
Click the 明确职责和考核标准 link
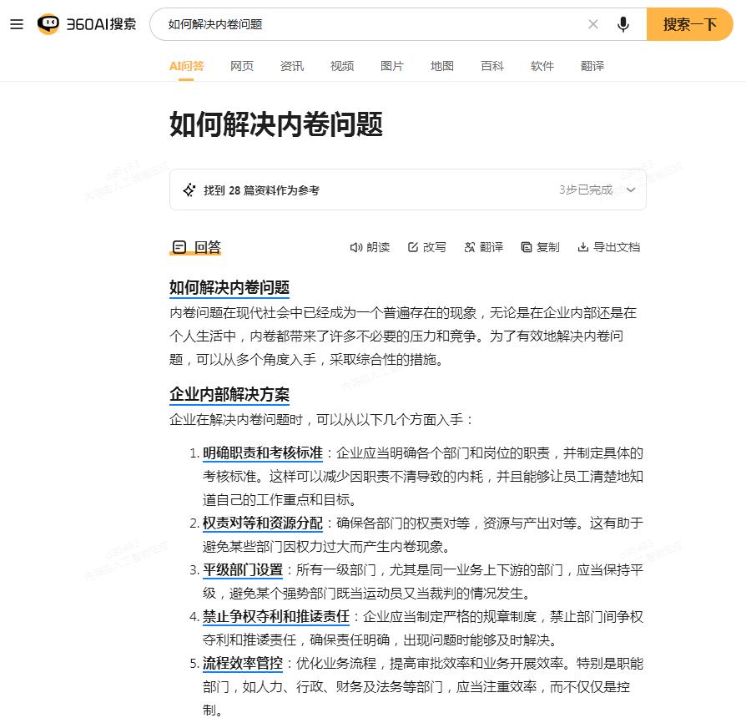(262, 453)
